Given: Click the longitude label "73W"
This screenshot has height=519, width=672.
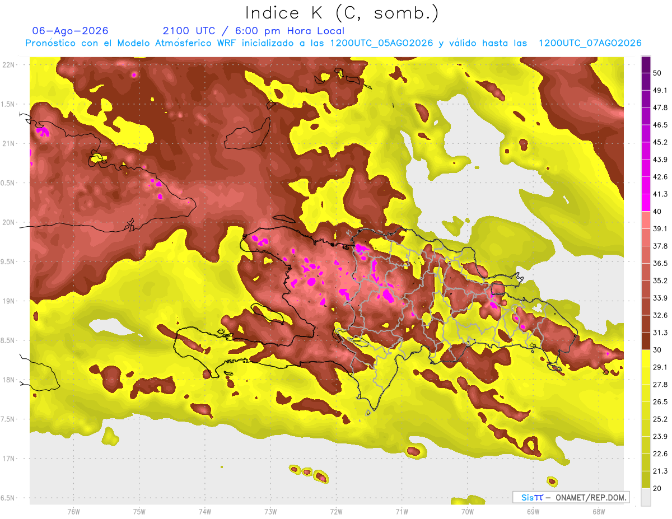Looking at the screenshot, I should click(270, 511).
